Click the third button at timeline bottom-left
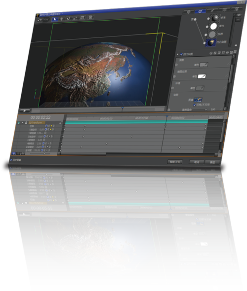Image resolution: width=247 pixels, height=291 pixels. click(23, 153)
